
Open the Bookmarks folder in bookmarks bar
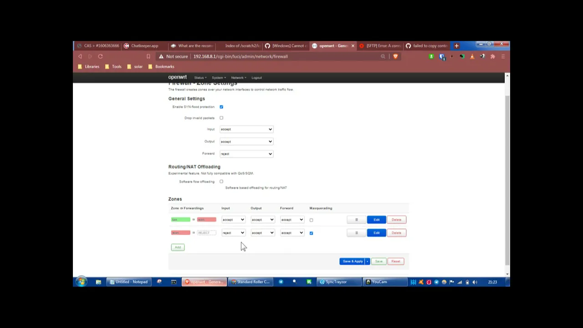161,67
